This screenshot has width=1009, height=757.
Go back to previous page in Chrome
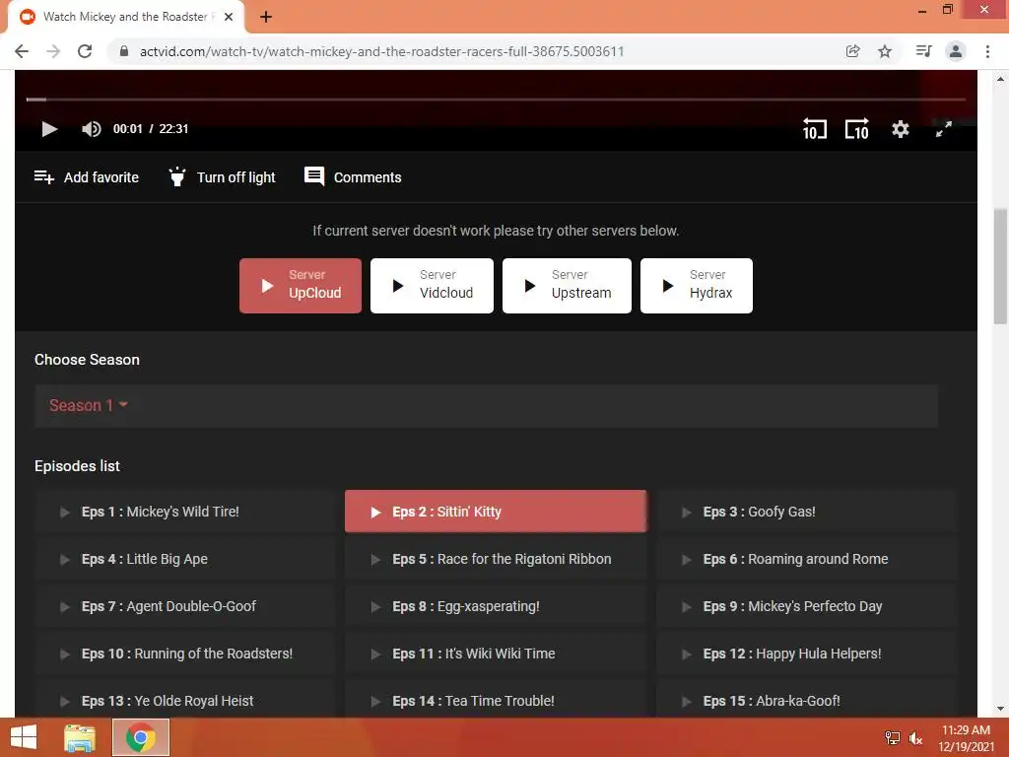pos(22,51)
